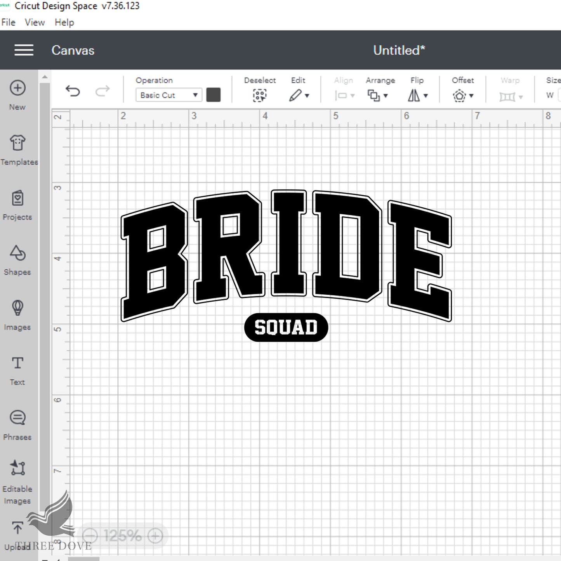
Task: Zoom out with minus button
Action: click(x=90, y=536)
